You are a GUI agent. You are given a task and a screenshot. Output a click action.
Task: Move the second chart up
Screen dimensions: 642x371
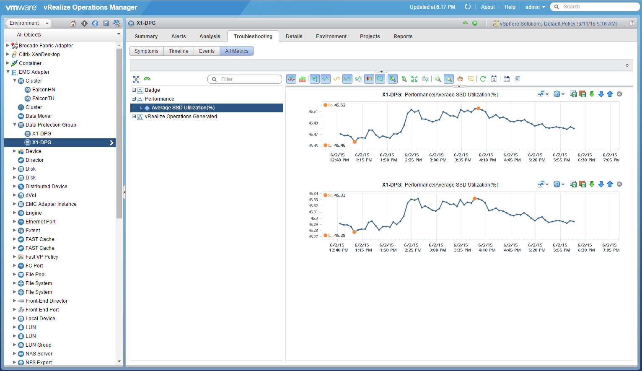point(610,184)
